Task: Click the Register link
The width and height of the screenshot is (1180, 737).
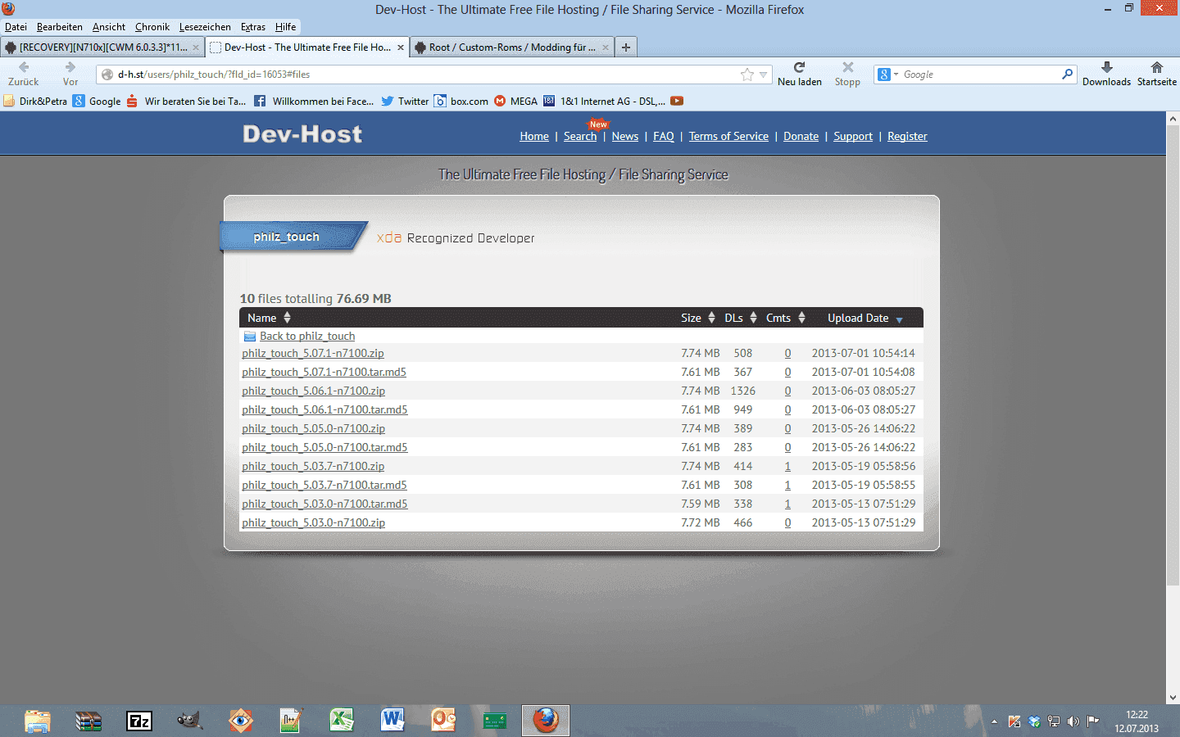Action: coord(907,137)
